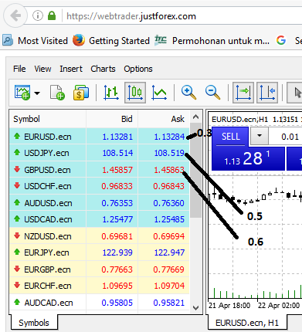This screenshot has width=302, height=332.
Task: Select the EURUSD.ecn row
Action: pos(100,137)
